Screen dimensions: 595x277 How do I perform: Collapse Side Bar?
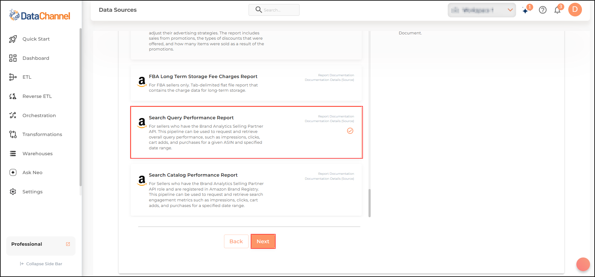point(41,264)
